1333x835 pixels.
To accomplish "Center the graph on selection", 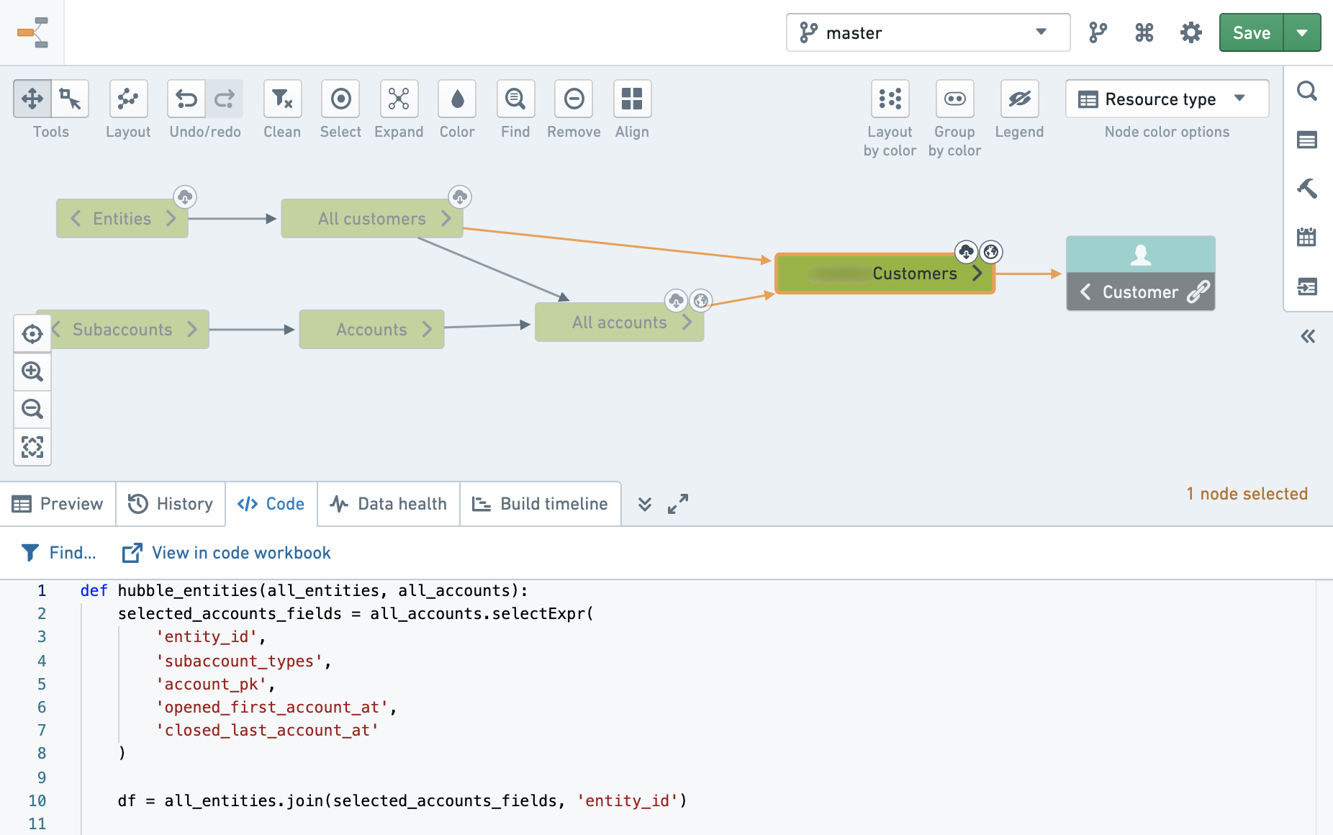I will pos(32,334).
